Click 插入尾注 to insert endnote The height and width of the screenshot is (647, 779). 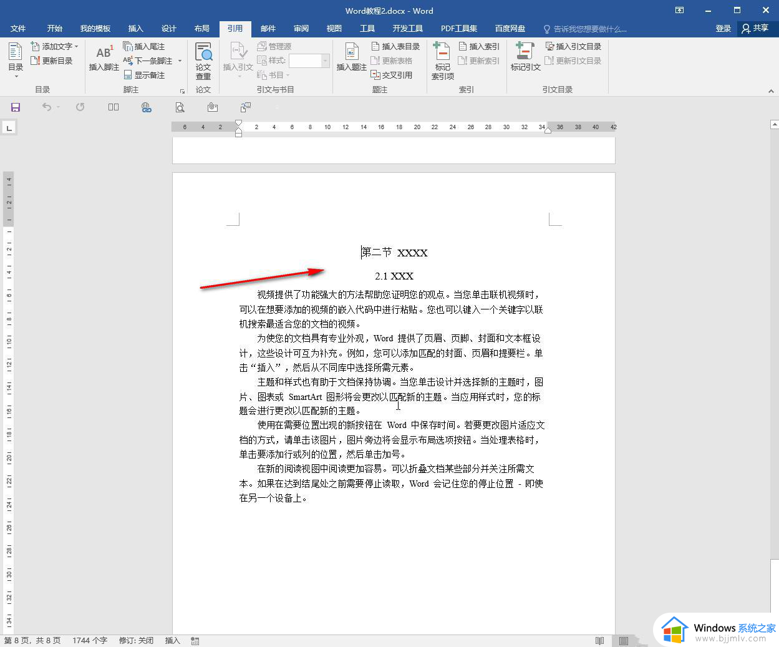(144, 46)
